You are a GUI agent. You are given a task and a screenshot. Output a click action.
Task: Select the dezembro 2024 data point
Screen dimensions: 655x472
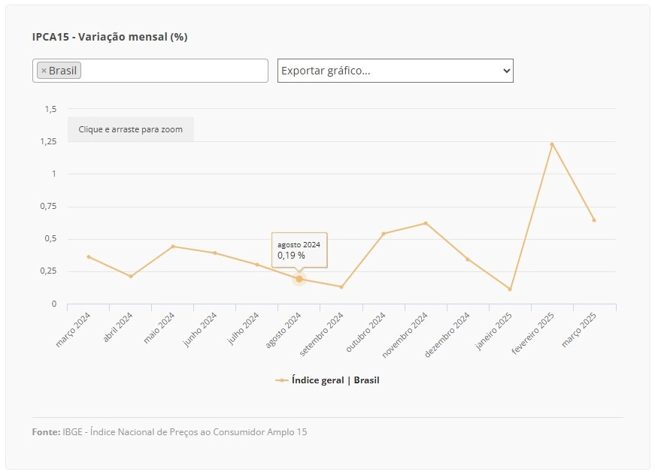(468, 259)
